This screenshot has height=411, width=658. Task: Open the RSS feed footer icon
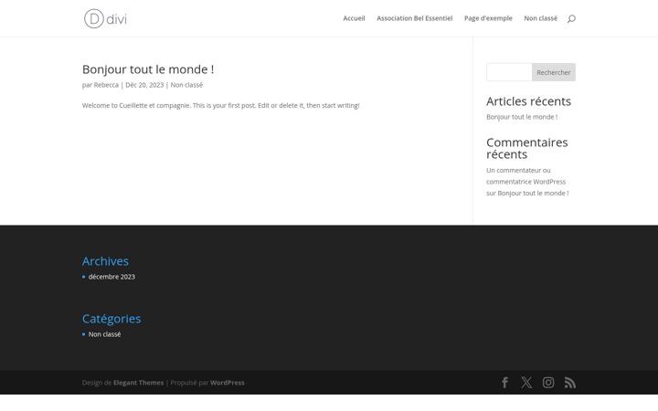(x=570, y=383)
